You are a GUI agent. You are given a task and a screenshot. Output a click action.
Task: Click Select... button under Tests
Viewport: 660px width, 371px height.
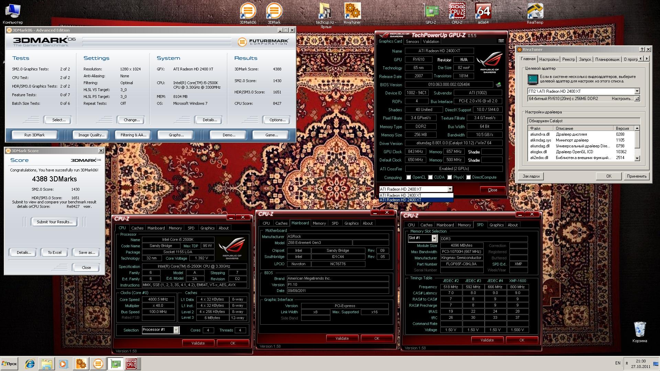59,120
